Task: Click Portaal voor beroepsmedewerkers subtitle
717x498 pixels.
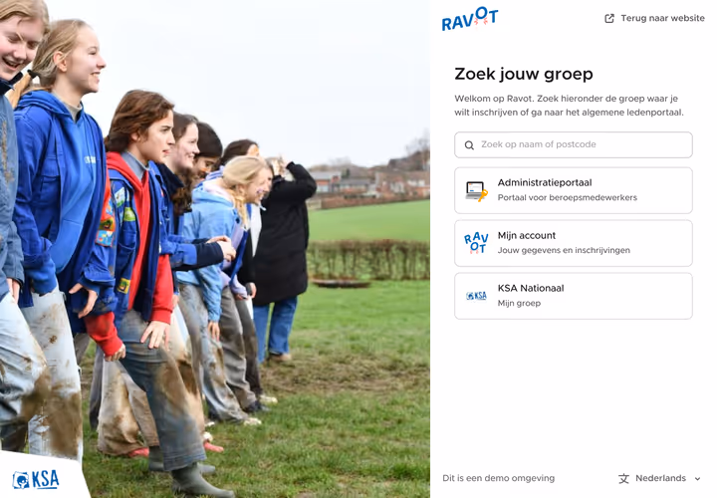Action: coord(567,197)
